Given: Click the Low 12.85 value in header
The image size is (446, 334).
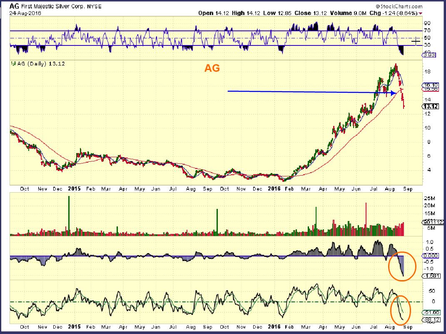Looking at the screenshot, I should tap(277, 13).
